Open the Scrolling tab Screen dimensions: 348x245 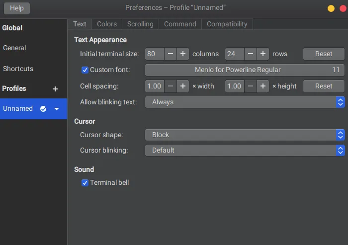coord(140,24)
